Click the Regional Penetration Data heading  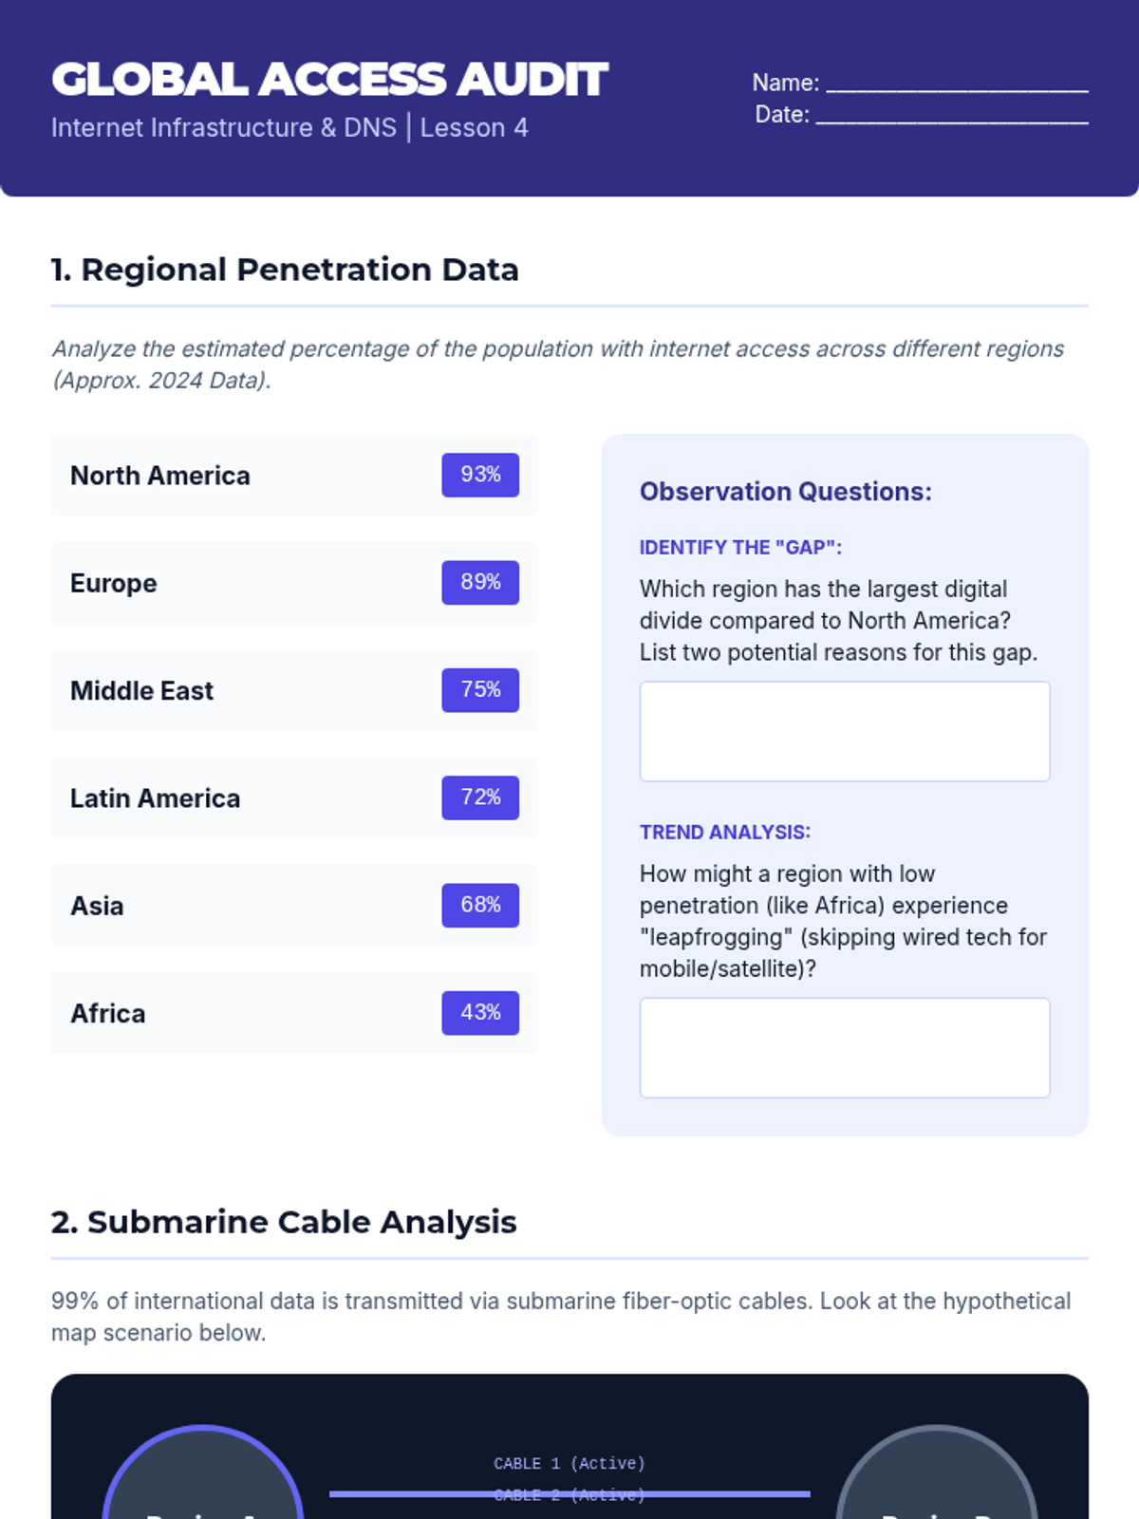(x=285, y=270)
